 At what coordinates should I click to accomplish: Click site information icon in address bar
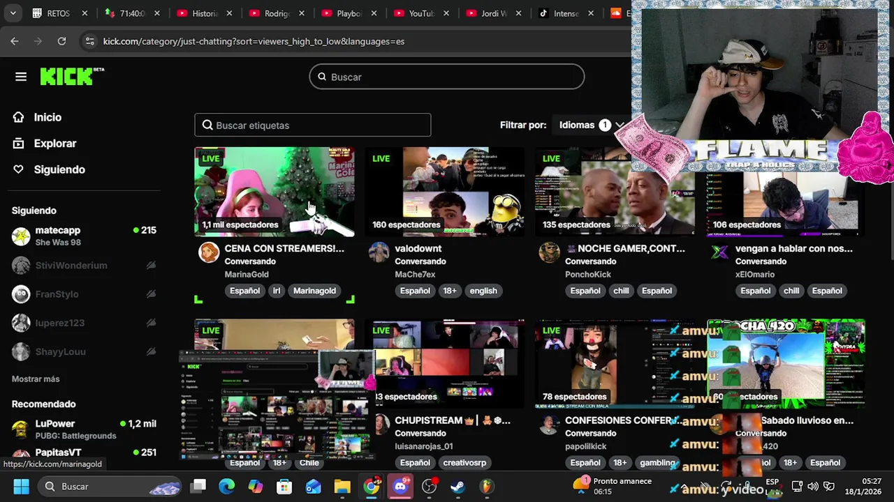[x=89, y=41]
